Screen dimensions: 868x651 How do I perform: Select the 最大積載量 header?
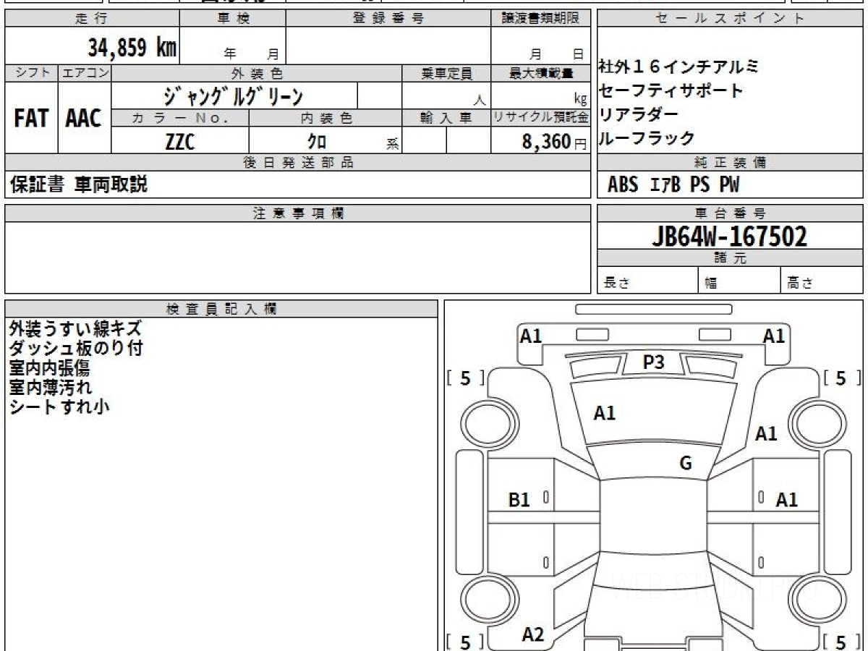click(x=541, y=73)
